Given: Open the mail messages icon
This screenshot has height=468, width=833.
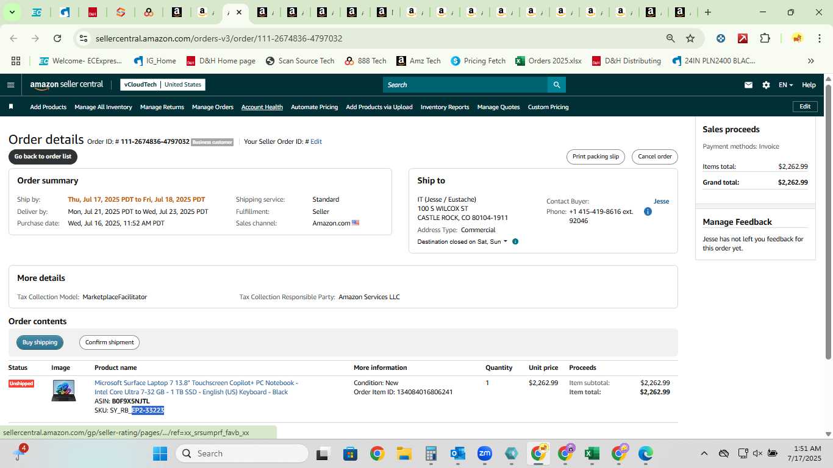Looking at the screenshot, I should (x=748, y=85).
